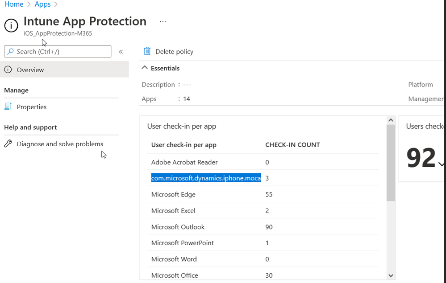Click the trash icon to delete the policy
This screenshot has height=283, width=446.
point(147,51)
